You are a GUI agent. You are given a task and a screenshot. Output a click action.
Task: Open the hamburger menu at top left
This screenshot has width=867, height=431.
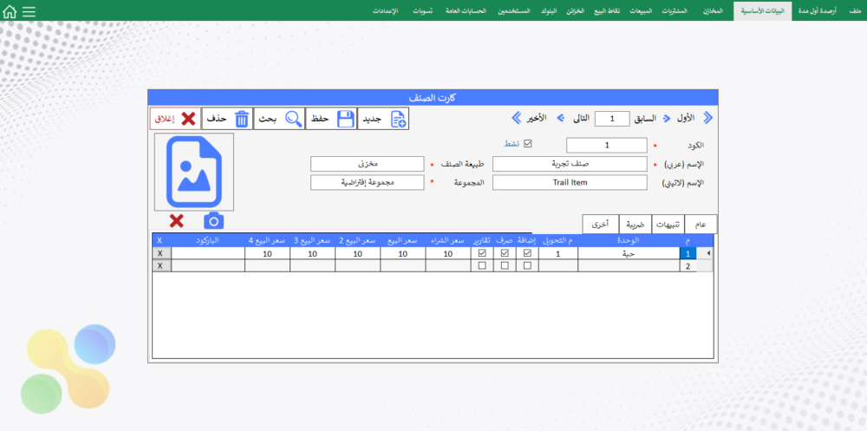[29, 12]
